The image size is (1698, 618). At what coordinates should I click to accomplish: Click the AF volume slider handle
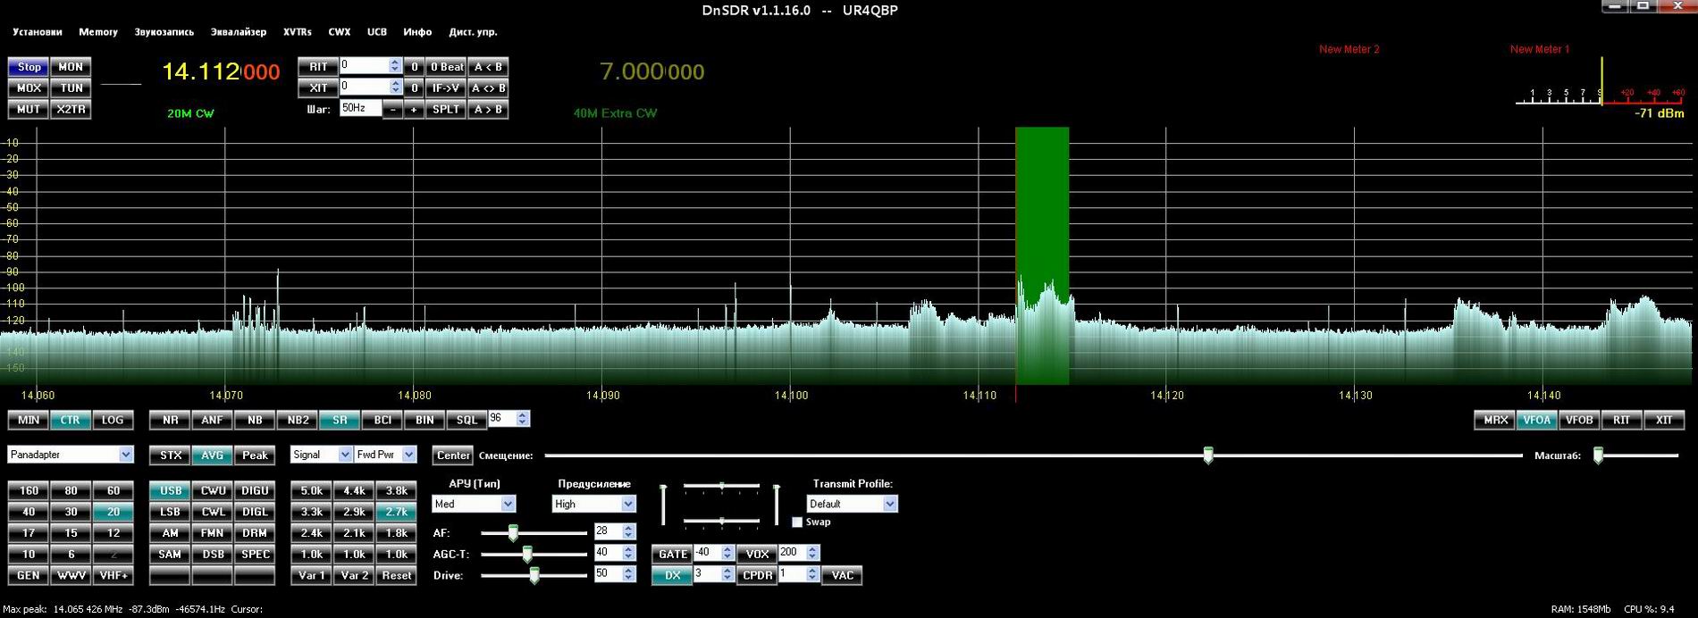click(x=513, y=533)
